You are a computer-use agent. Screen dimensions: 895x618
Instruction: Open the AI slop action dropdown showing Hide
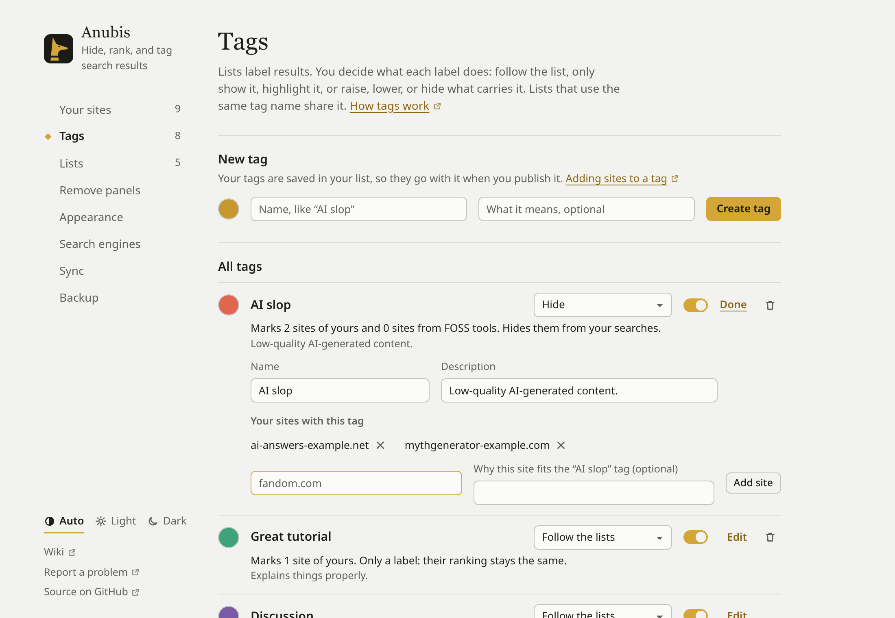(x=602, y=305)
